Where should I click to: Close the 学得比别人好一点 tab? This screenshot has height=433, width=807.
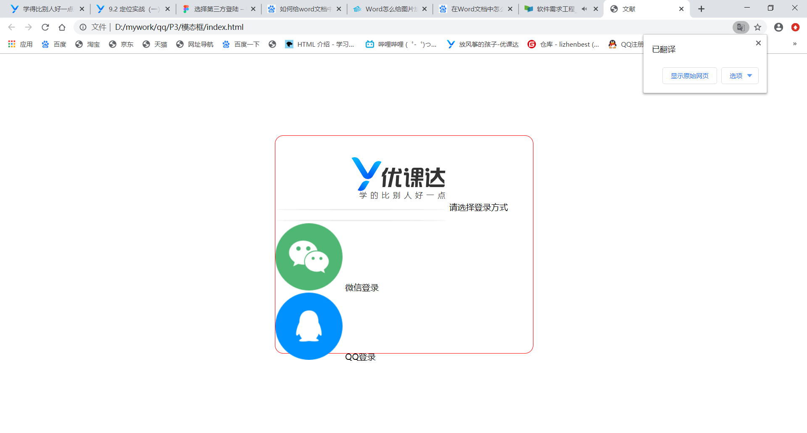click(x=82, y=9)
